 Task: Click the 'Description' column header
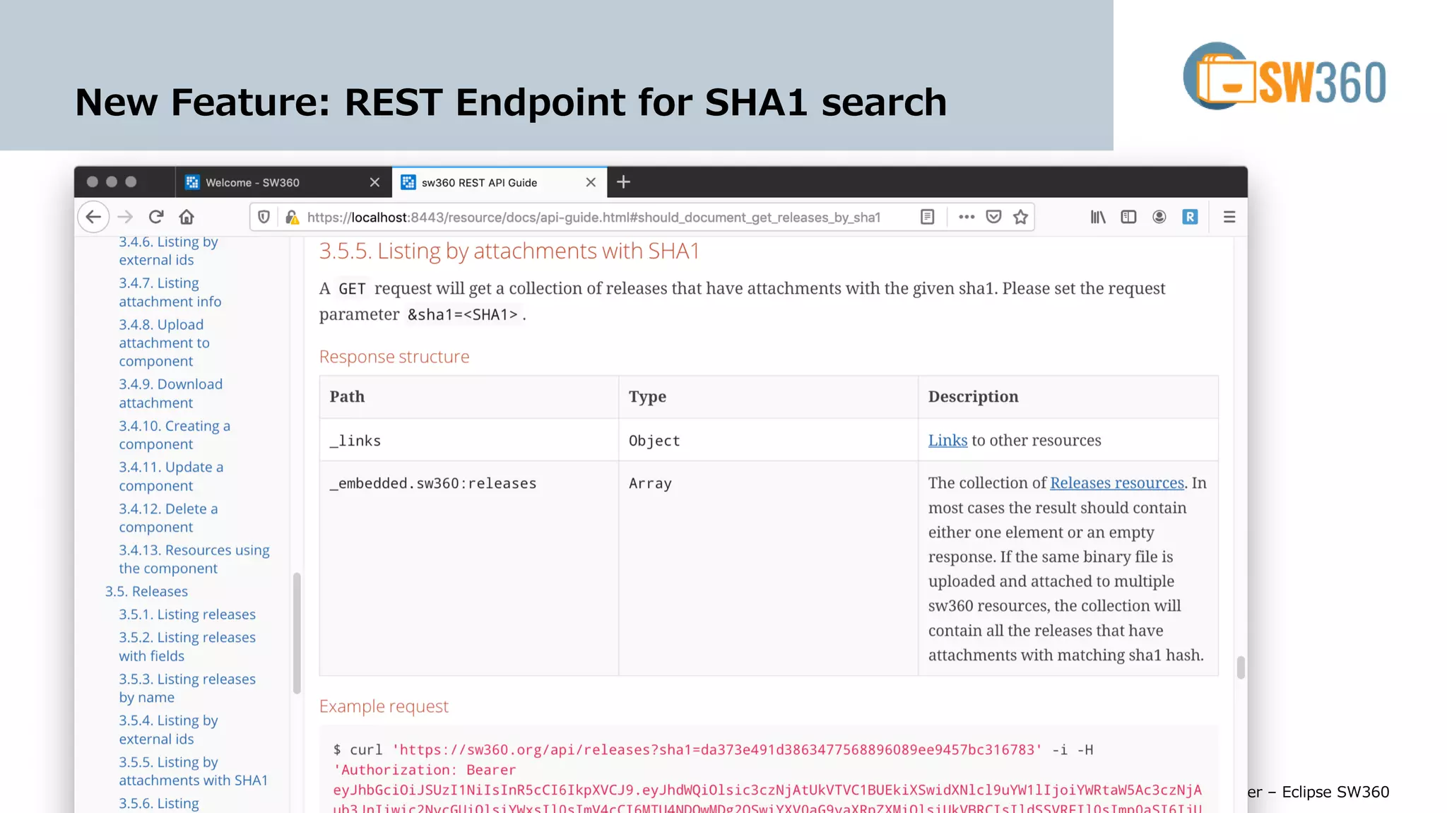[x=1068, y=397]
